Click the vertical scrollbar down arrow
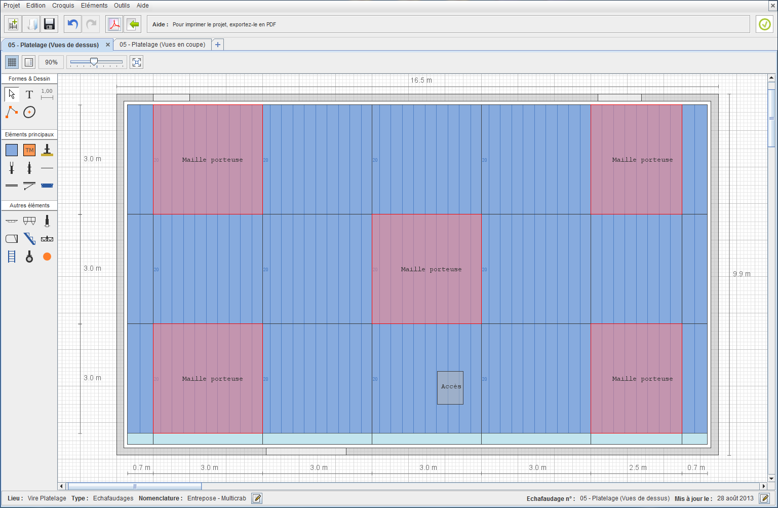 [x=771, y=478]
